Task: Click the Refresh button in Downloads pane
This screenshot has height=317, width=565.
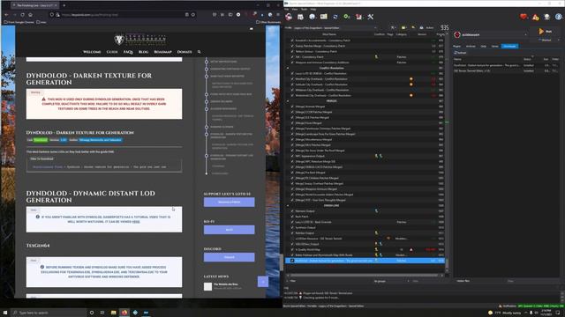Action: tap(461, 53)
